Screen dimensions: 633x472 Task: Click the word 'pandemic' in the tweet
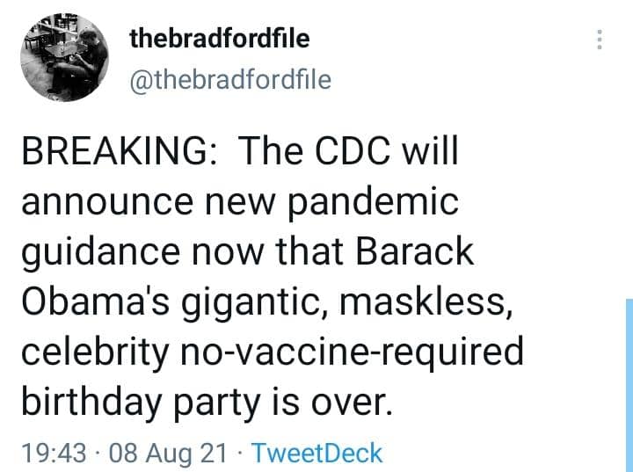[x=386, y=202]
